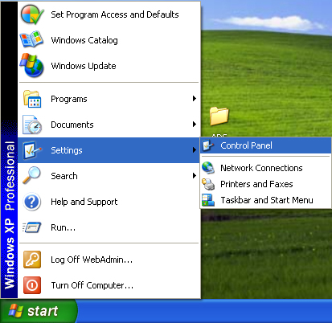
Task: Expand the Documents submenu arrow
Action: point(195,125)
